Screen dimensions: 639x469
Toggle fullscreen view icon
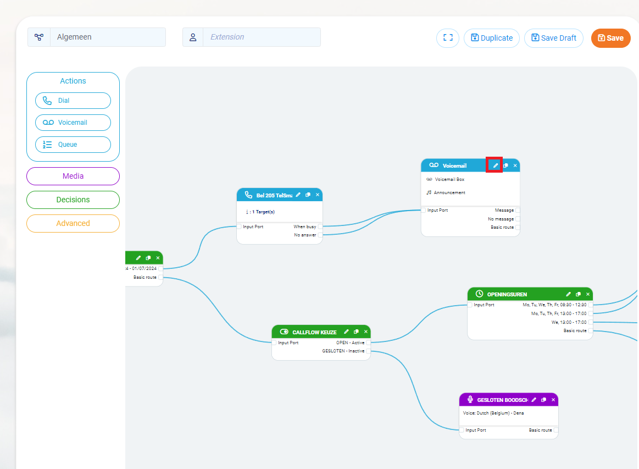(x=447, y=38)
